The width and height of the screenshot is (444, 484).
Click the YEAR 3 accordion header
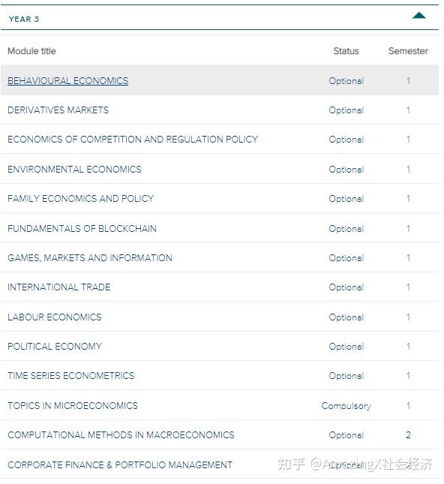[220, 18]
